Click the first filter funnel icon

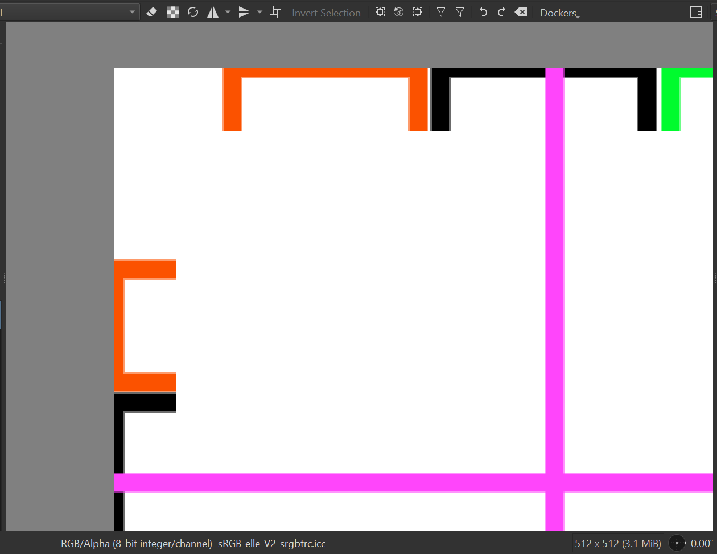coord(441,12)
